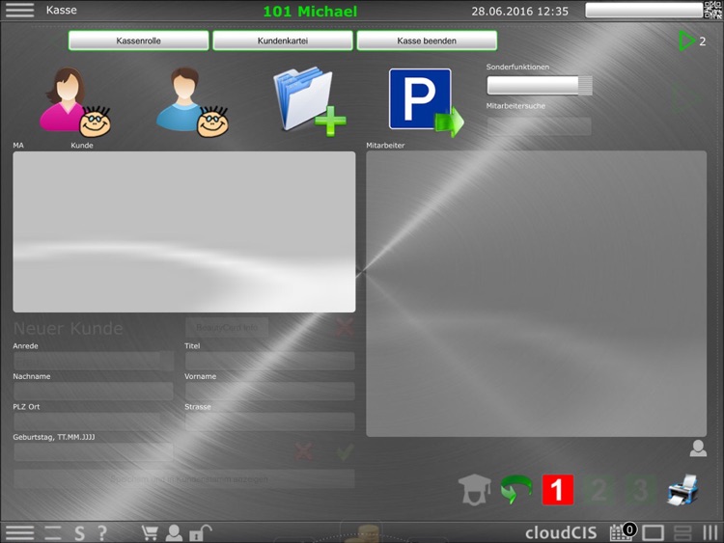
Task: Click the search field in the top bar
Action: (x=644, y=11)
